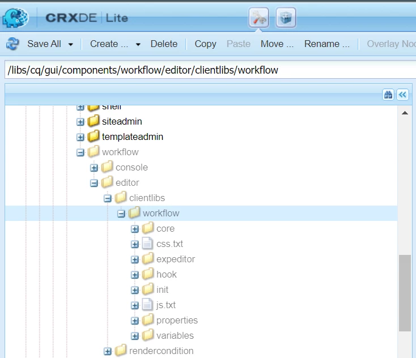Expand the properties node

[x=135, y=321]
